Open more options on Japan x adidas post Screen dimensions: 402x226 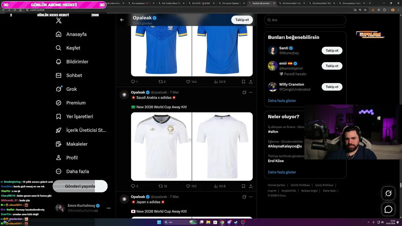[251, 197]
